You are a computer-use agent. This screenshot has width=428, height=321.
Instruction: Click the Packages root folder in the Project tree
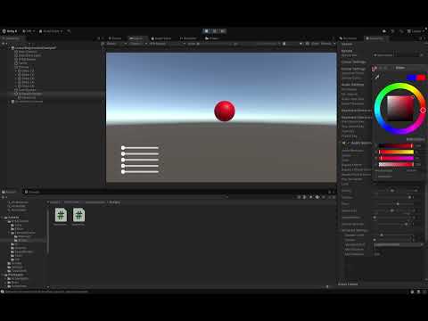[x=13, y=275]
